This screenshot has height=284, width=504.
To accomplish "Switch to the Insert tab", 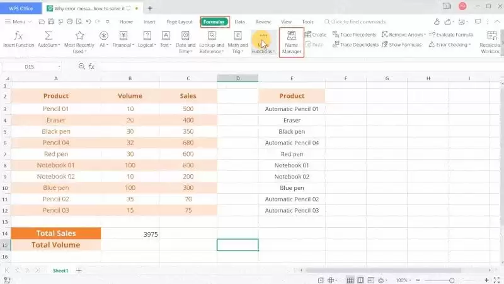I will (149, 21).
